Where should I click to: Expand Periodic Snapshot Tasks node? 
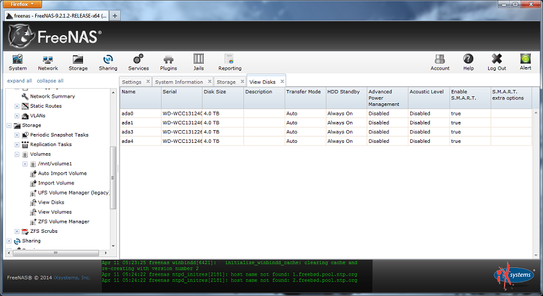tap(17, 135)
